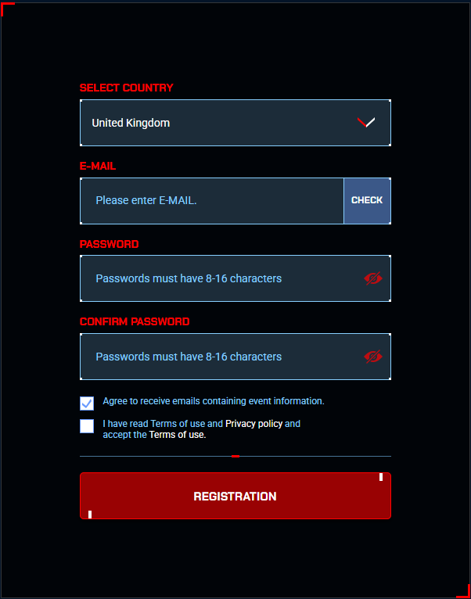The width and height of the screenshot is (471, 599).
Task: Click the SELECT COUNTRY label
Action: click(126, 88)
